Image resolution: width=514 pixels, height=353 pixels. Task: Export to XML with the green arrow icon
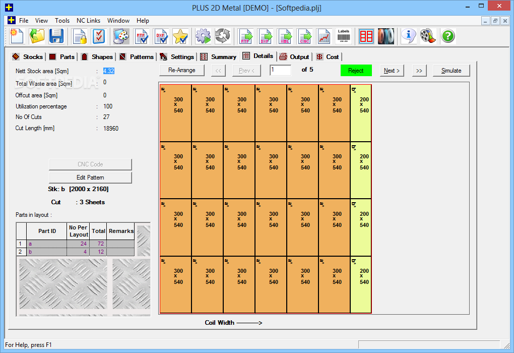[285, 36]
